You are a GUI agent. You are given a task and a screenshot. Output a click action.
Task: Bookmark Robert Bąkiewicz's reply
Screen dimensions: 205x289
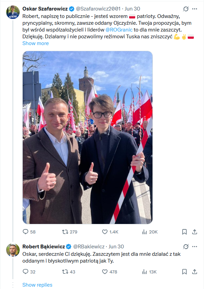tap(184, 272)
